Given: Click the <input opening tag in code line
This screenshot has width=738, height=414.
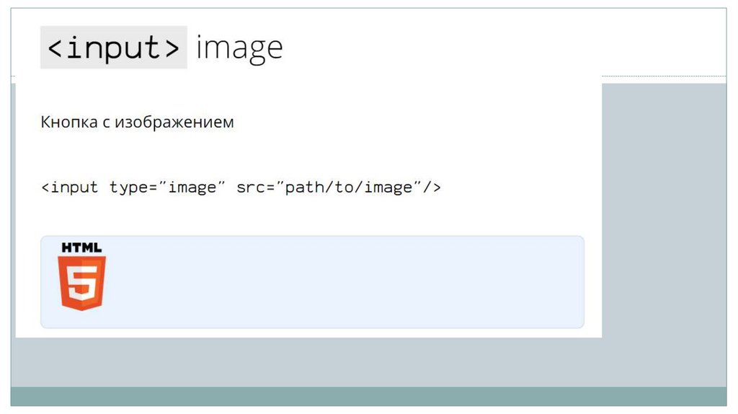Looking at the screenshot, I should click(x=69, y=188).
